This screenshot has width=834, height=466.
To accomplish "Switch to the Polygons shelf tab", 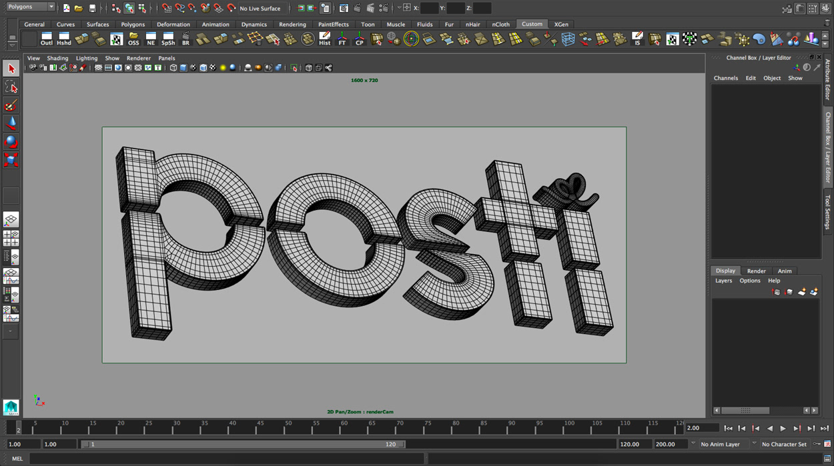I will (x=133, y=24).
